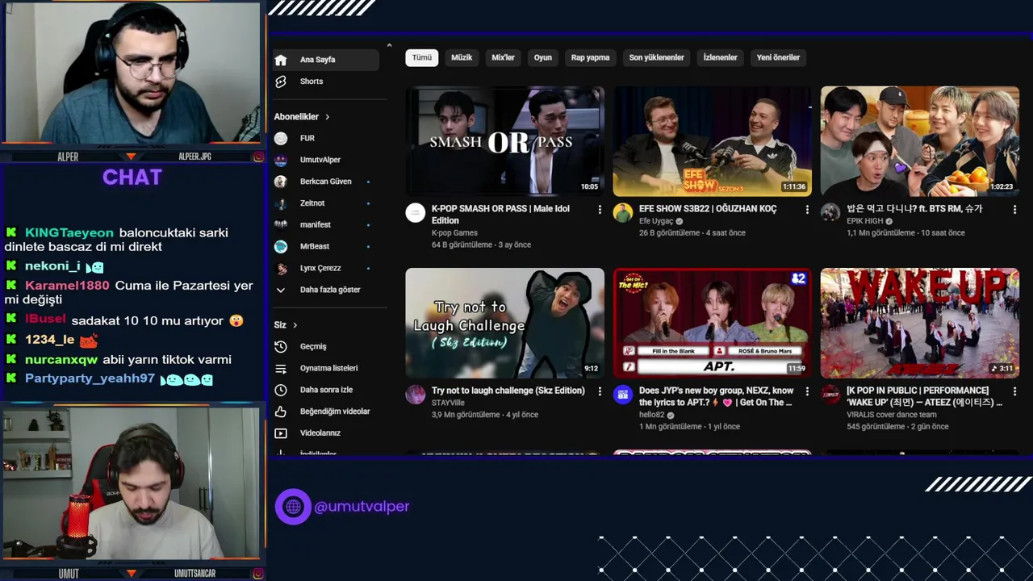Select the Son yüklenenler filter chip

(656, 57)
